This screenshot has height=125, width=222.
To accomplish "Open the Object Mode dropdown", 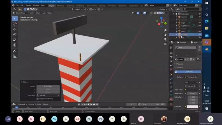I will [x=20, y=13].
